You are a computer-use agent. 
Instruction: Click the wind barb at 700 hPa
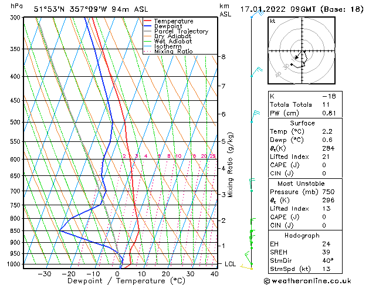[x=252, y=185]
